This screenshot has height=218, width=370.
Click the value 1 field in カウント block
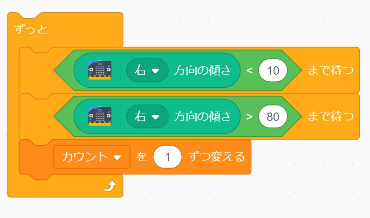(167, 157)
